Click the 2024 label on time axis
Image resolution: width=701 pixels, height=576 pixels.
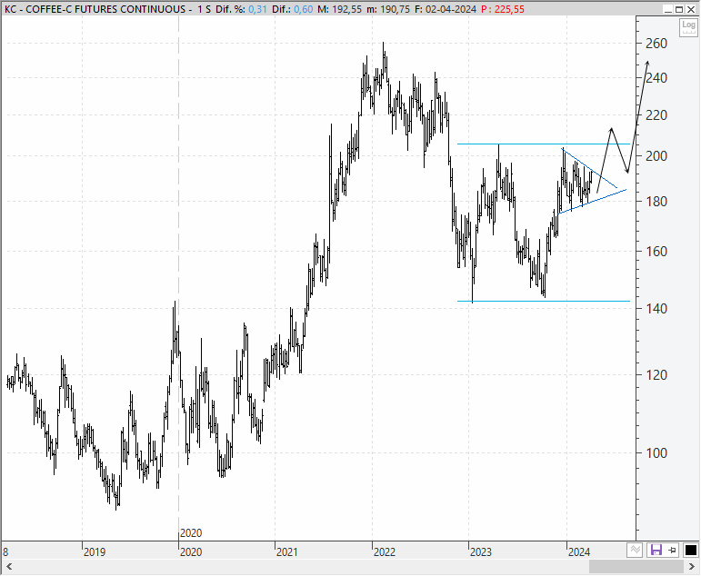click(x=579, y=552)
